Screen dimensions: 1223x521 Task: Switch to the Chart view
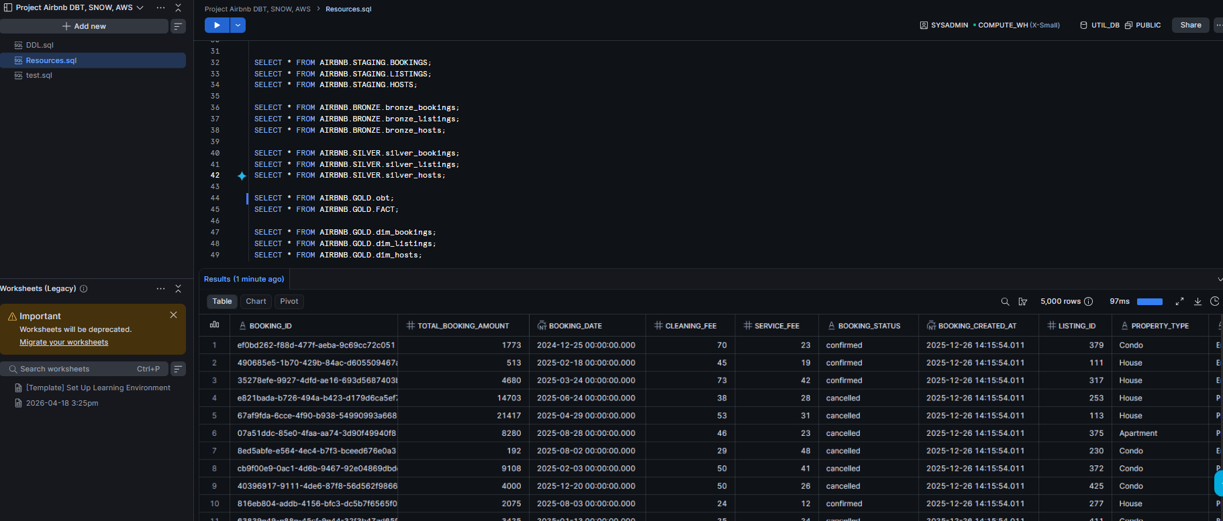256,302
